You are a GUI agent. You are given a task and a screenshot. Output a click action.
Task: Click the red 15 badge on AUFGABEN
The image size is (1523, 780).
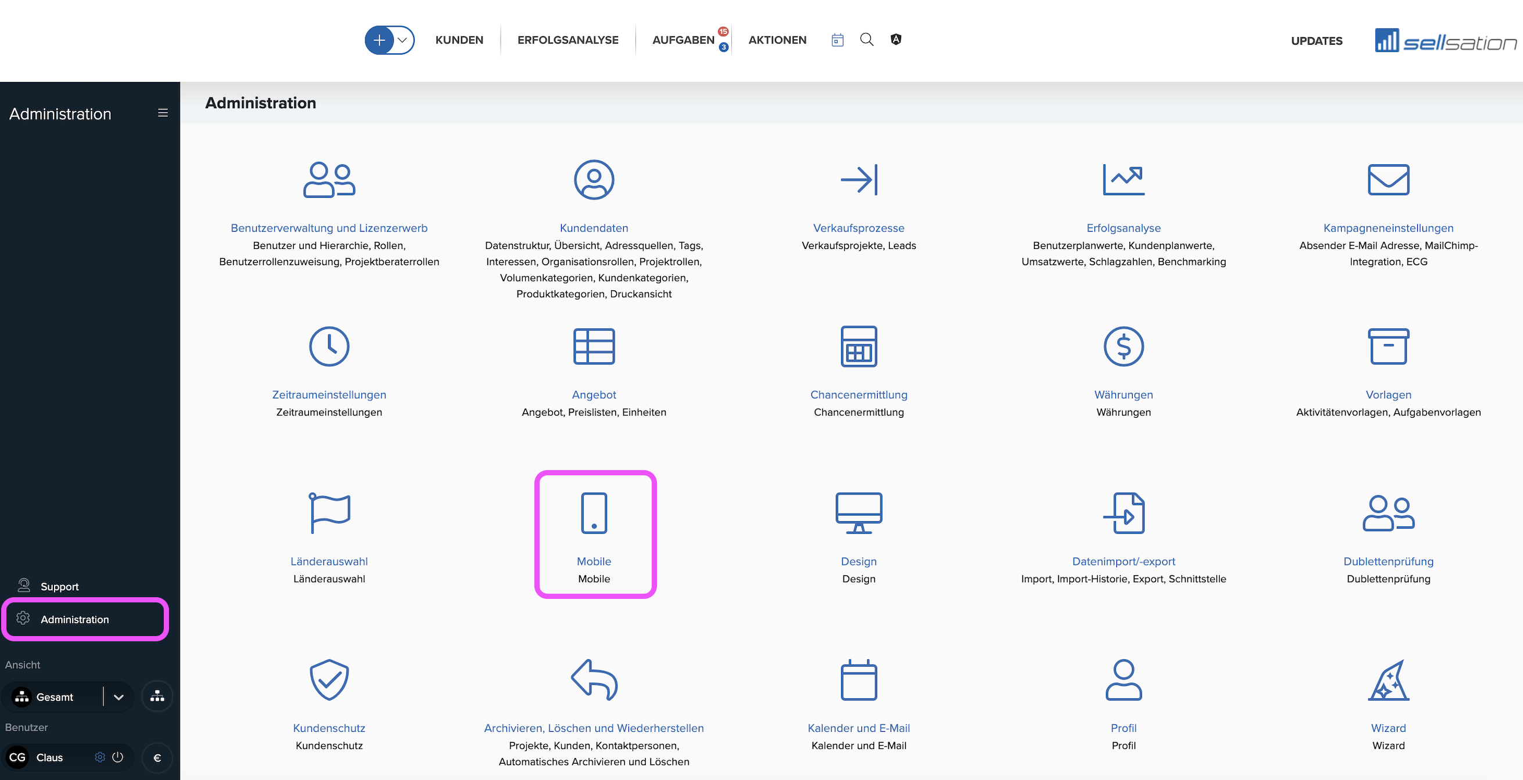(x=723, y=31)
